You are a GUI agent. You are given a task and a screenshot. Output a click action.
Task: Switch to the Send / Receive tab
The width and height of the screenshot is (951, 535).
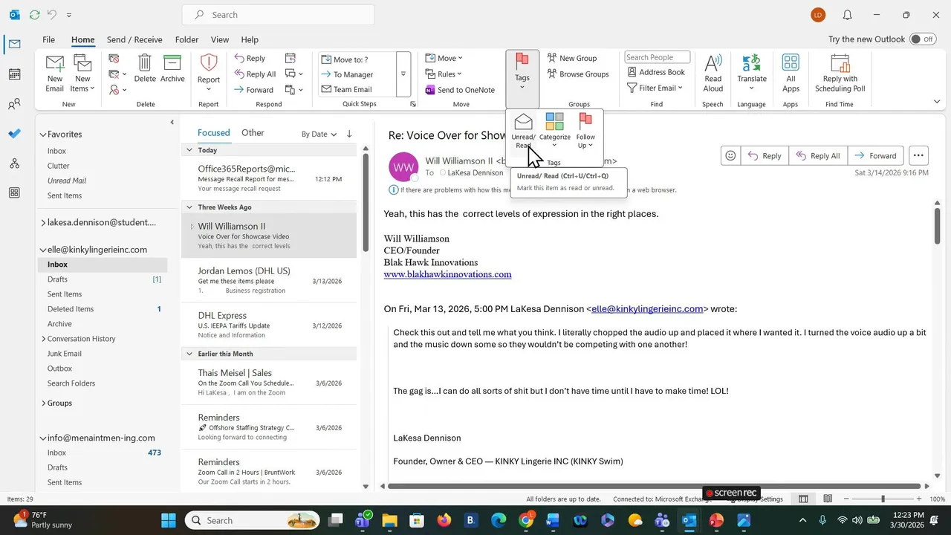(x=134, y=39)
